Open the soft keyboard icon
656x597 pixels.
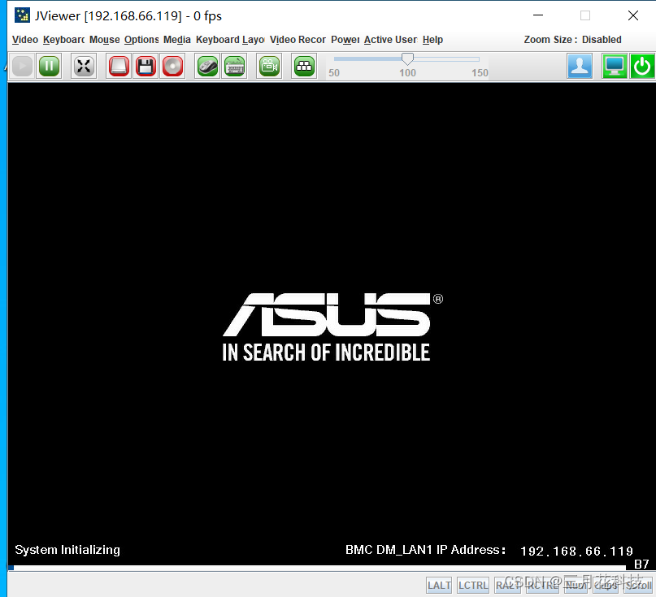[235, 66]
